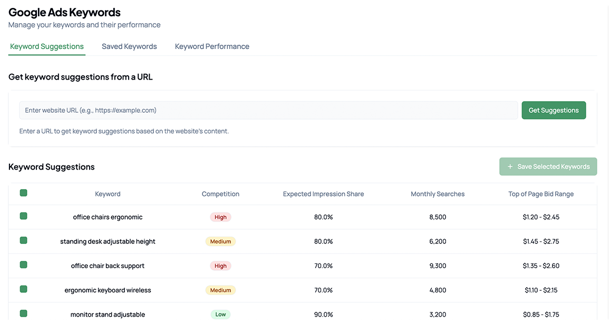Click the 70.0% value for office chair back support
The height and width of the screenshot is (324, 610).
click(x=323, y=266)
